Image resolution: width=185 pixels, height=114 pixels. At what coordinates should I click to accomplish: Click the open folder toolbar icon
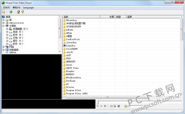pyautogui.click(x=4, y=12)
